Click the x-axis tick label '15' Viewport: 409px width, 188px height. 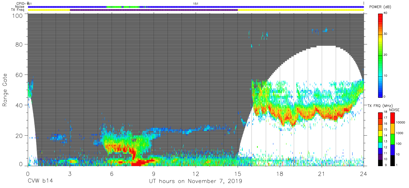(238, 174)
